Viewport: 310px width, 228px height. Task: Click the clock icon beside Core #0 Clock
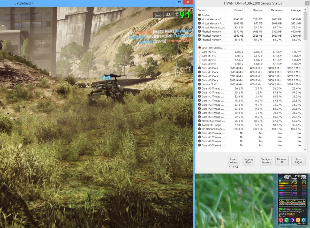coord(200,68)
